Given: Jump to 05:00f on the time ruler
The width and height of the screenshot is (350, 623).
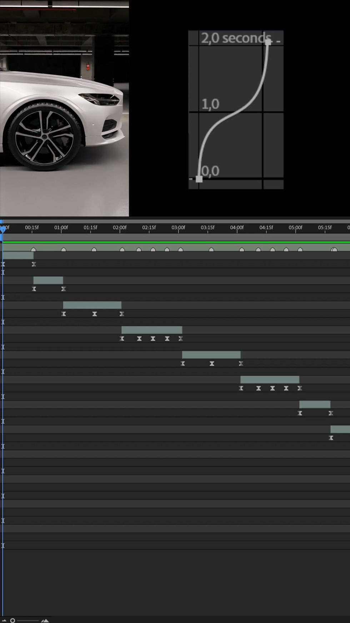Looking at the screenshot, I should (295, 227).
